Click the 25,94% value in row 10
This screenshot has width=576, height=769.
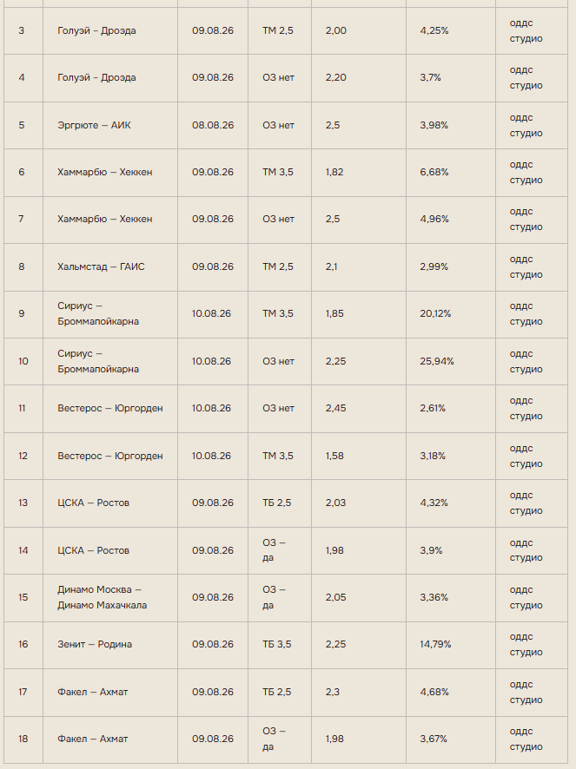[436, 361]
